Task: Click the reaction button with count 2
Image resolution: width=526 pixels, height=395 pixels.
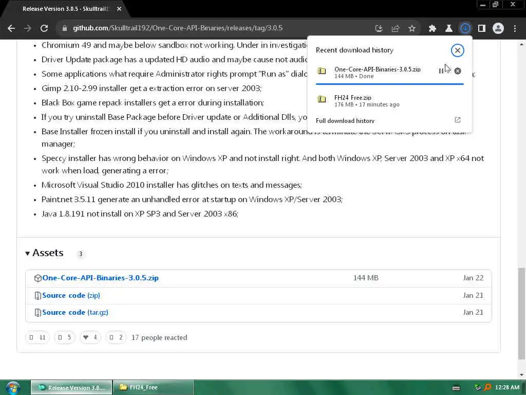Action: (x=116, y=337)
